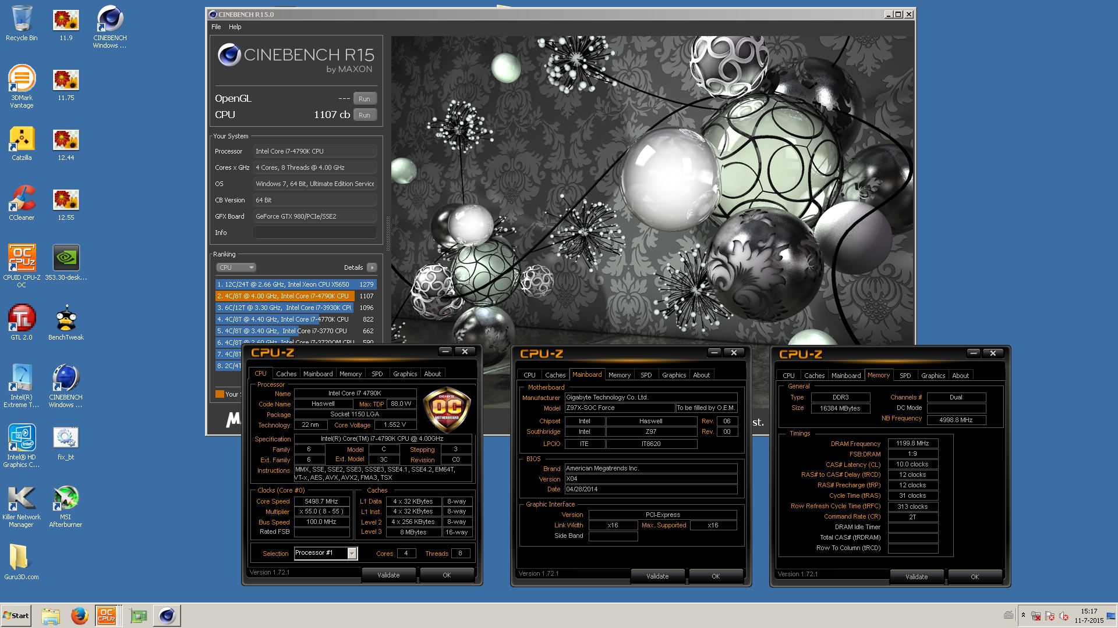
Task: Switch to SPD tab in Memory CPU-Z window
Action: (x=905, y=376)
